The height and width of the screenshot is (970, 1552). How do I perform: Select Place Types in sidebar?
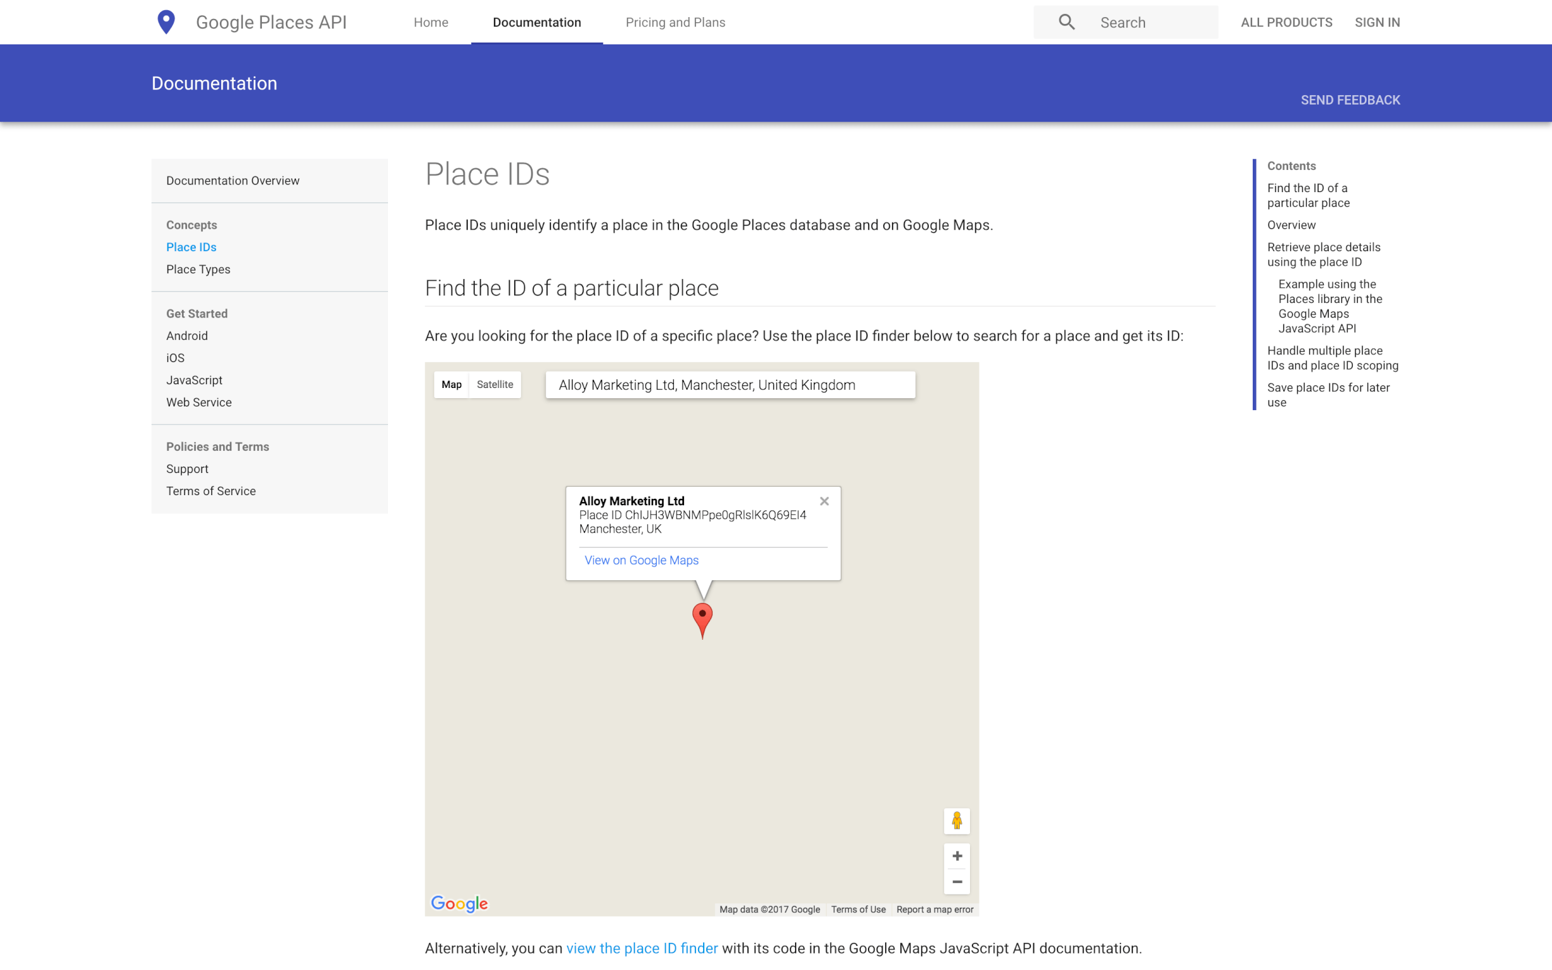[198, 269]
